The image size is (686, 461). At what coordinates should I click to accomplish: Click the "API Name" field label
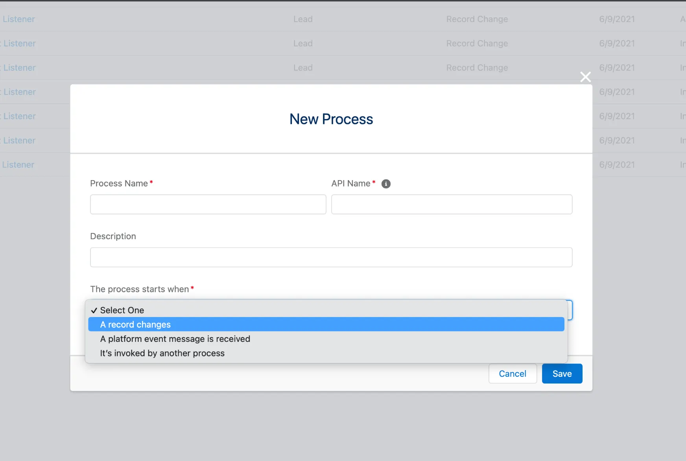tap(350, 184)
